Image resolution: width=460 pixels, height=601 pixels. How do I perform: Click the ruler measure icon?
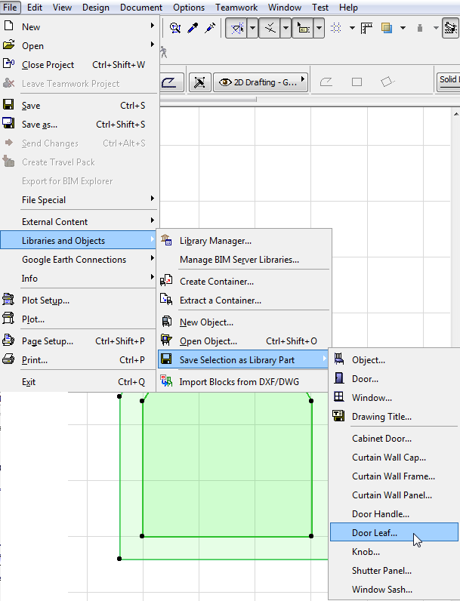pyautogui.click(x=367, y=28)
